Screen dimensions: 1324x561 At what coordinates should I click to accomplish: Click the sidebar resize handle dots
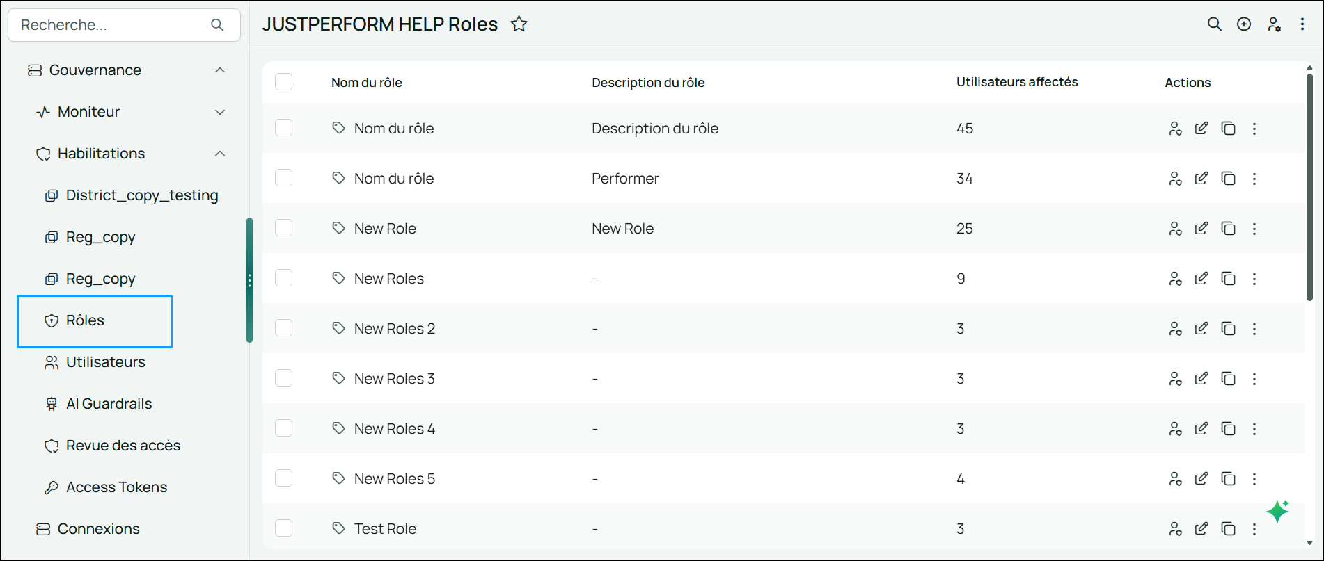[x=249, y=280]
